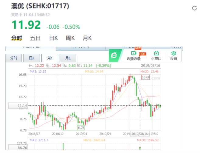Open the 小窗口 mini window icon
The width and height of the screenshot is (200, 153).
click(x=156, y=53)
